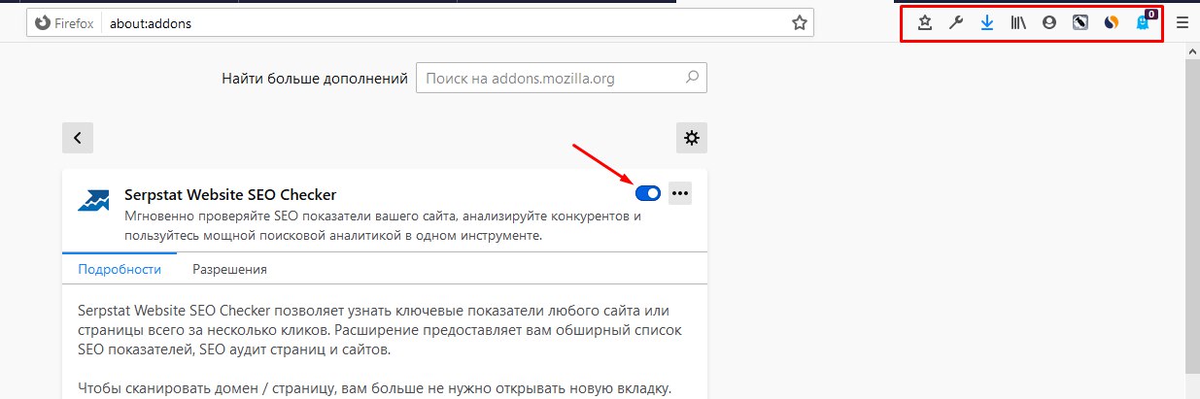The height and width of the screenshot is (399, 1200).
Task: Open the Library books icon
Action: [1018, 23]
